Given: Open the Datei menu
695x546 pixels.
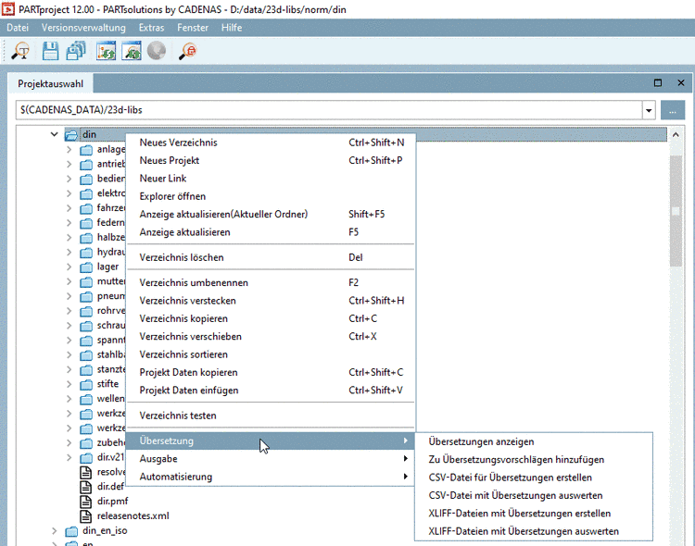Looking at the screenshot, I should [x=18, y=28].
